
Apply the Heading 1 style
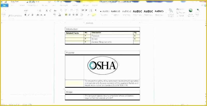coord(137,13)
